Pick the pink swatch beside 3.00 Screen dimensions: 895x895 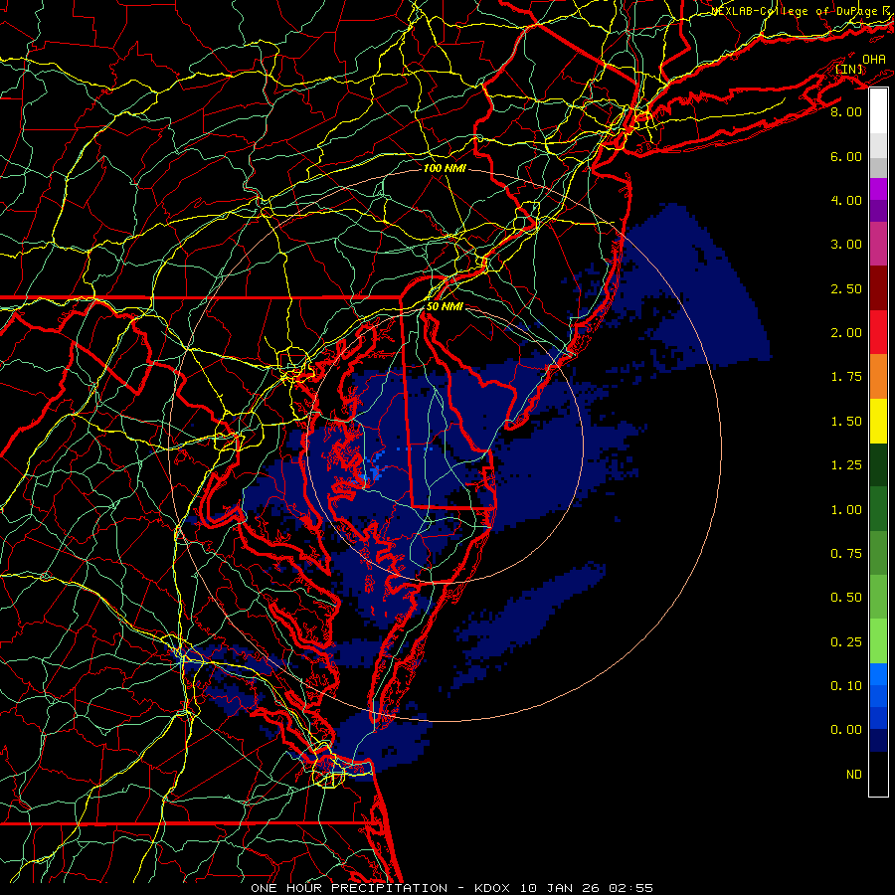878,245
